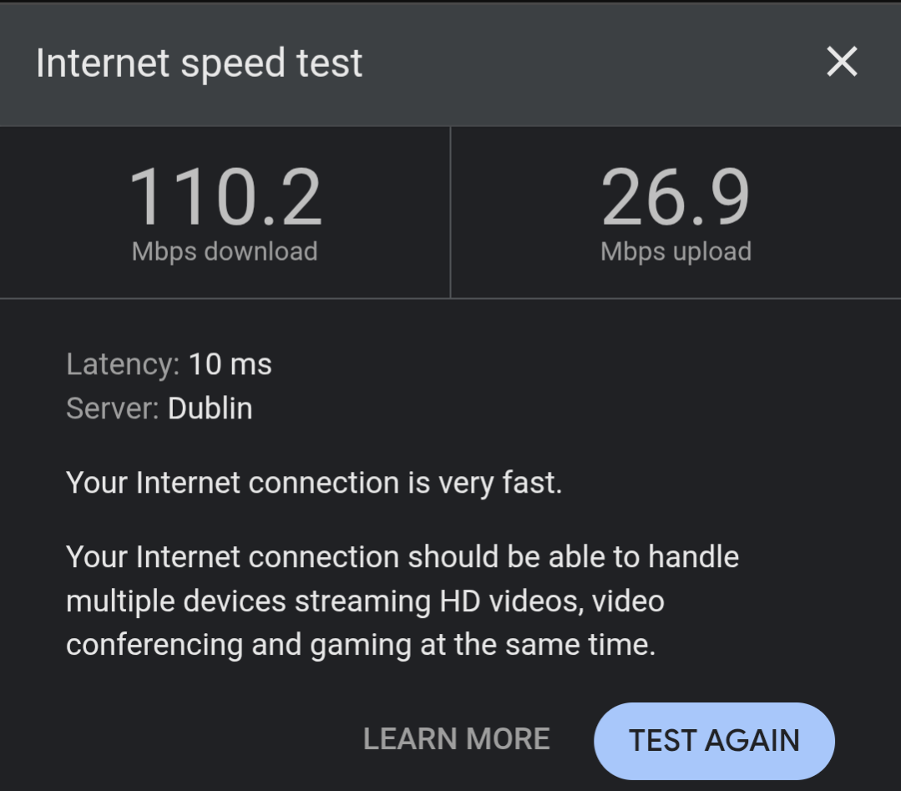Click the Server label

coord(112,408)
